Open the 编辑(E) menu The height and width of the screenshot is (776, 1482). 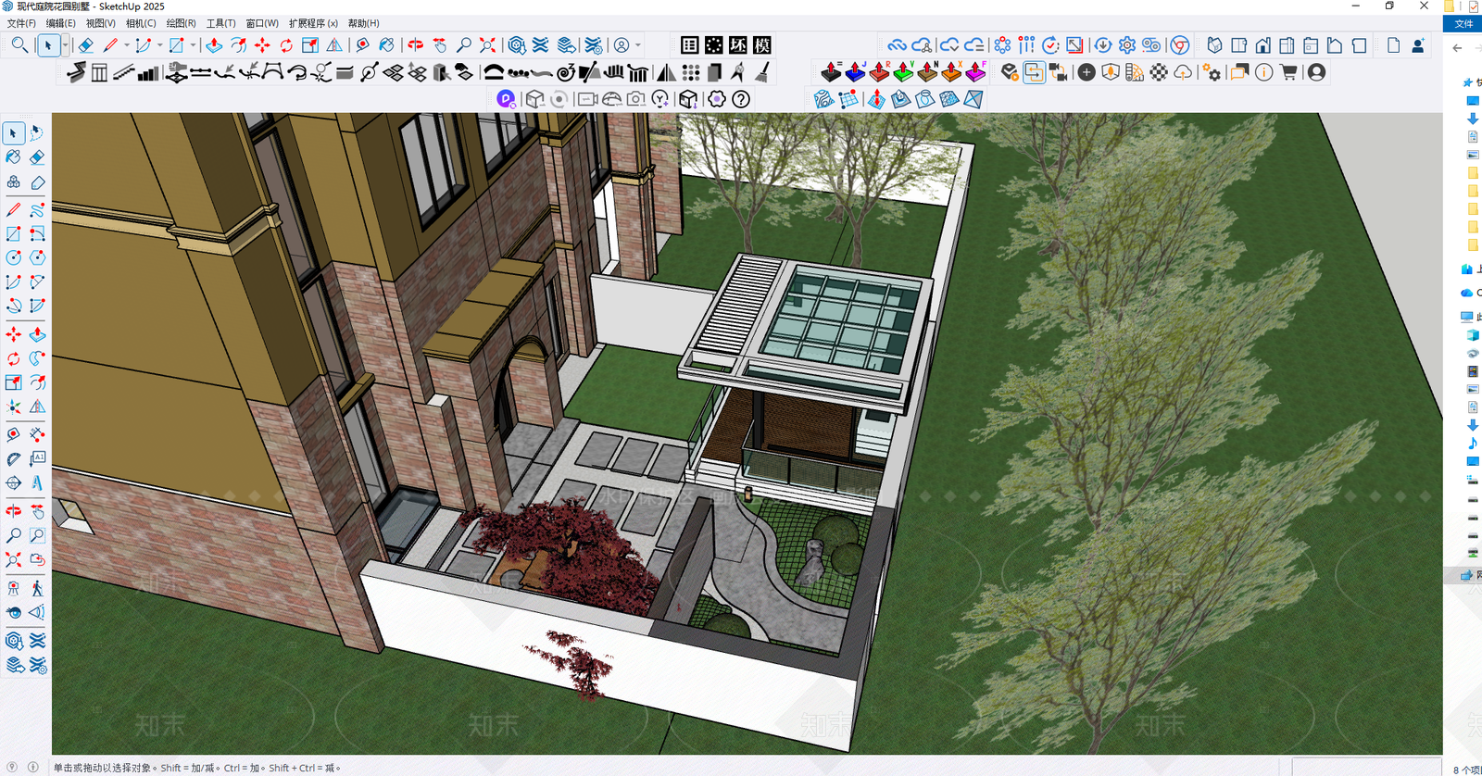61,23
